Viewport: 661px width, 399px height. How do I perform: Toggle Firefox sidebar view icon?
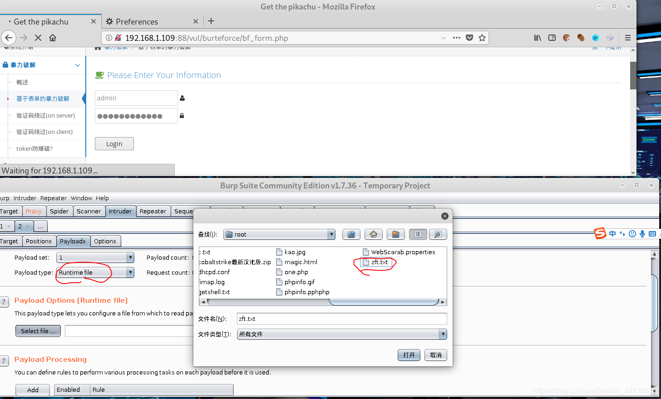552,38
